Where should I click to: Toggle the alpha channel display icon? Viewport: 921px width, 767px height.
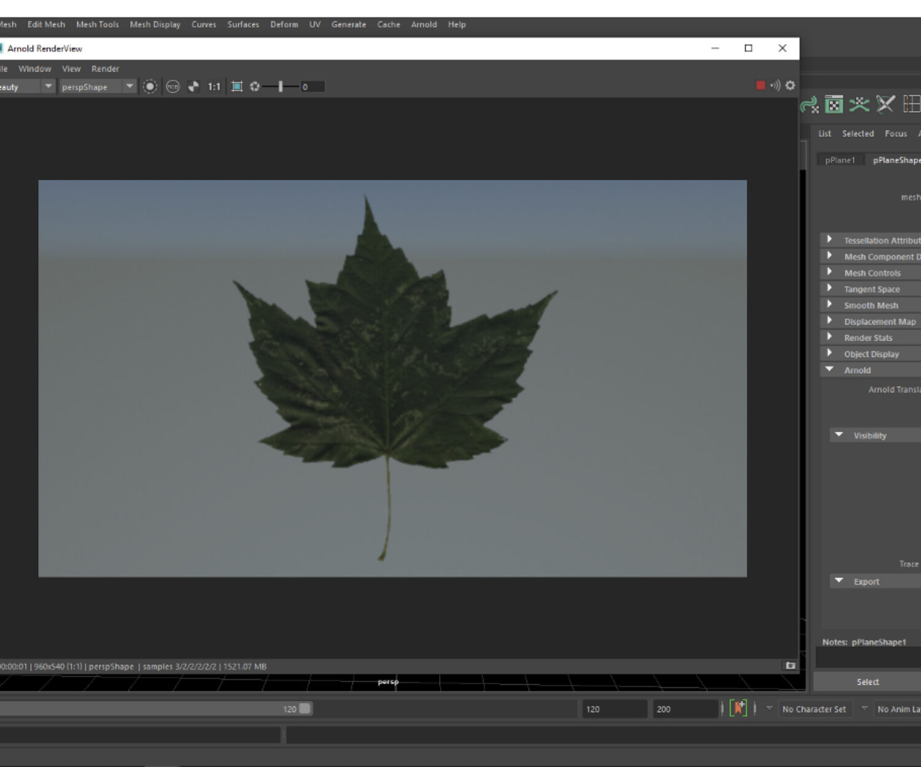(193, 87)
